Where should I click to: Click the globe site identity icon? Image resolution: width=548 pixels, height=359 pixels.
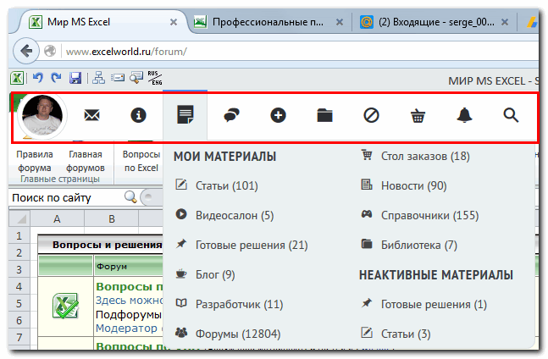pyautogui.click(x=50, y=52)
